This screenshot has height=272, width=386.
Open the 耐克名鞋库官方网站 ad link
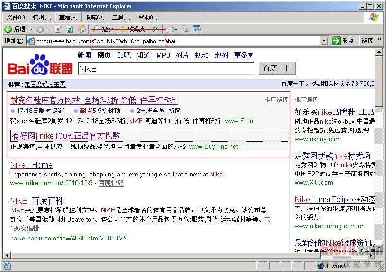94,100
